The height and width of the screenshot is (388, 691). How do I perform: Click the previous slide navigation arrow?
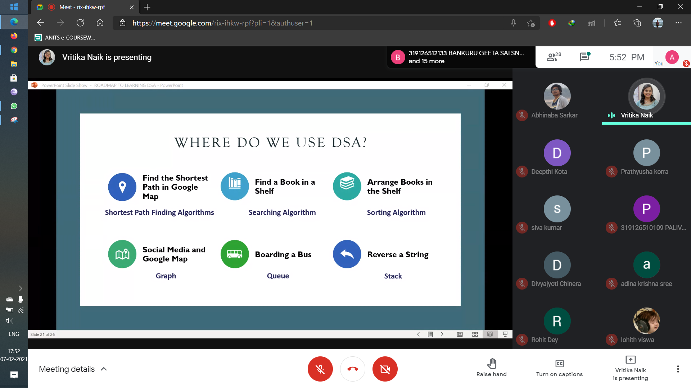click(417, 334)
